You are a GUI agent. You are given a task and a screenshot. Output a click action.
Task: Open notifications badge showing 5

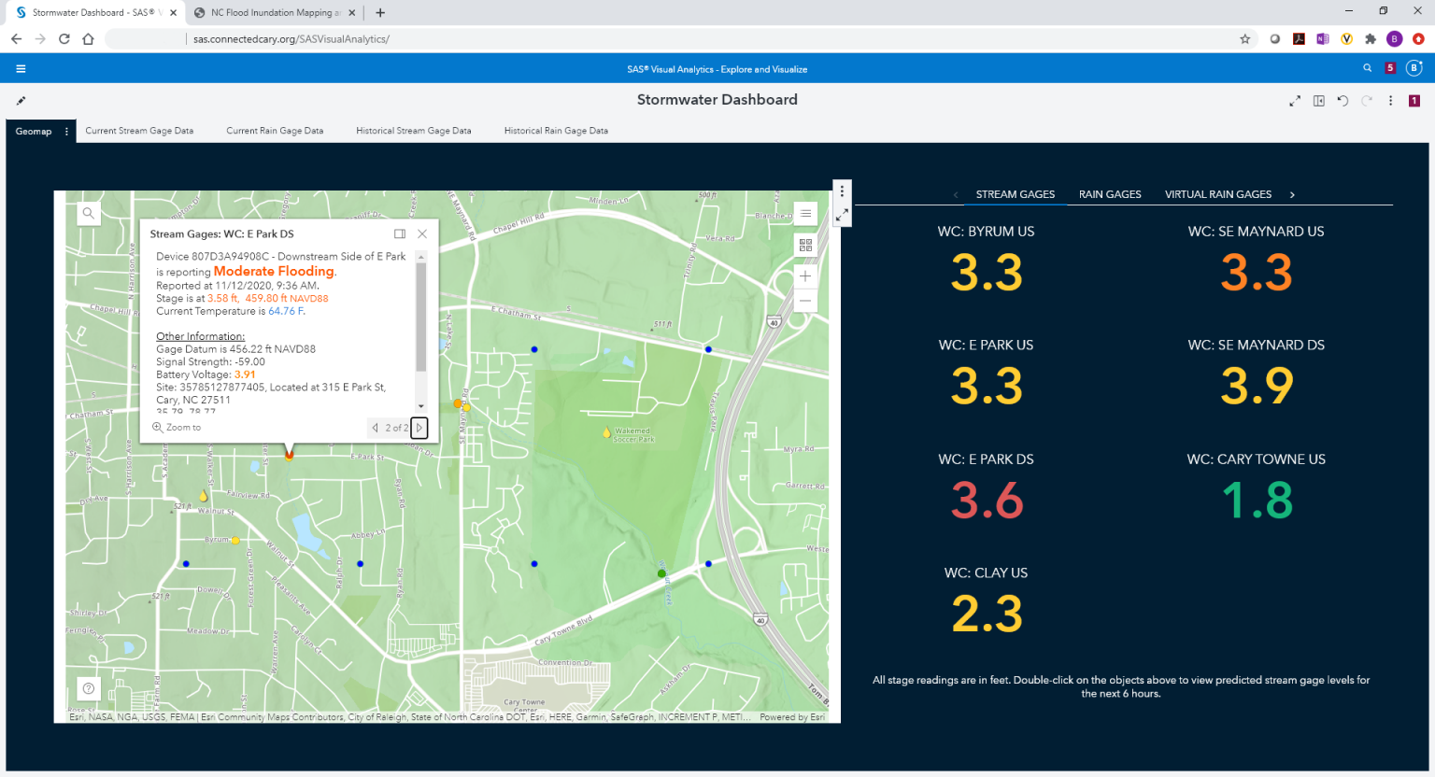pyautogui.click(x=1391, y=67)
